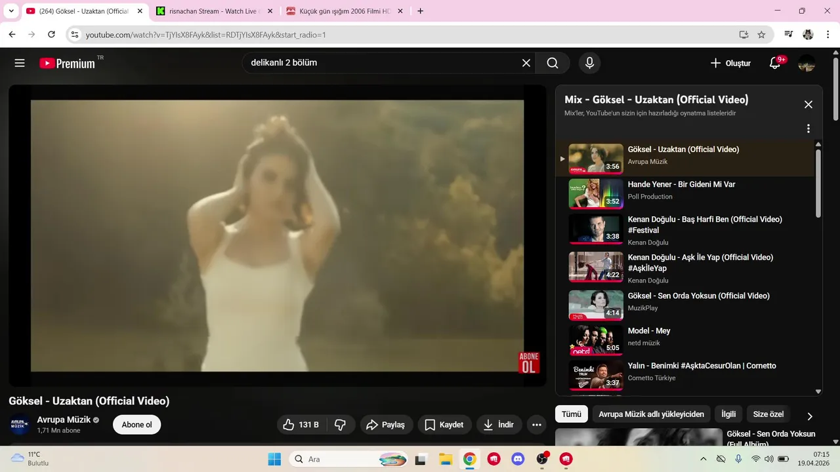View site information icon in address bar
The height and width of the screenshot is (472, 840).
pos(75,35)
